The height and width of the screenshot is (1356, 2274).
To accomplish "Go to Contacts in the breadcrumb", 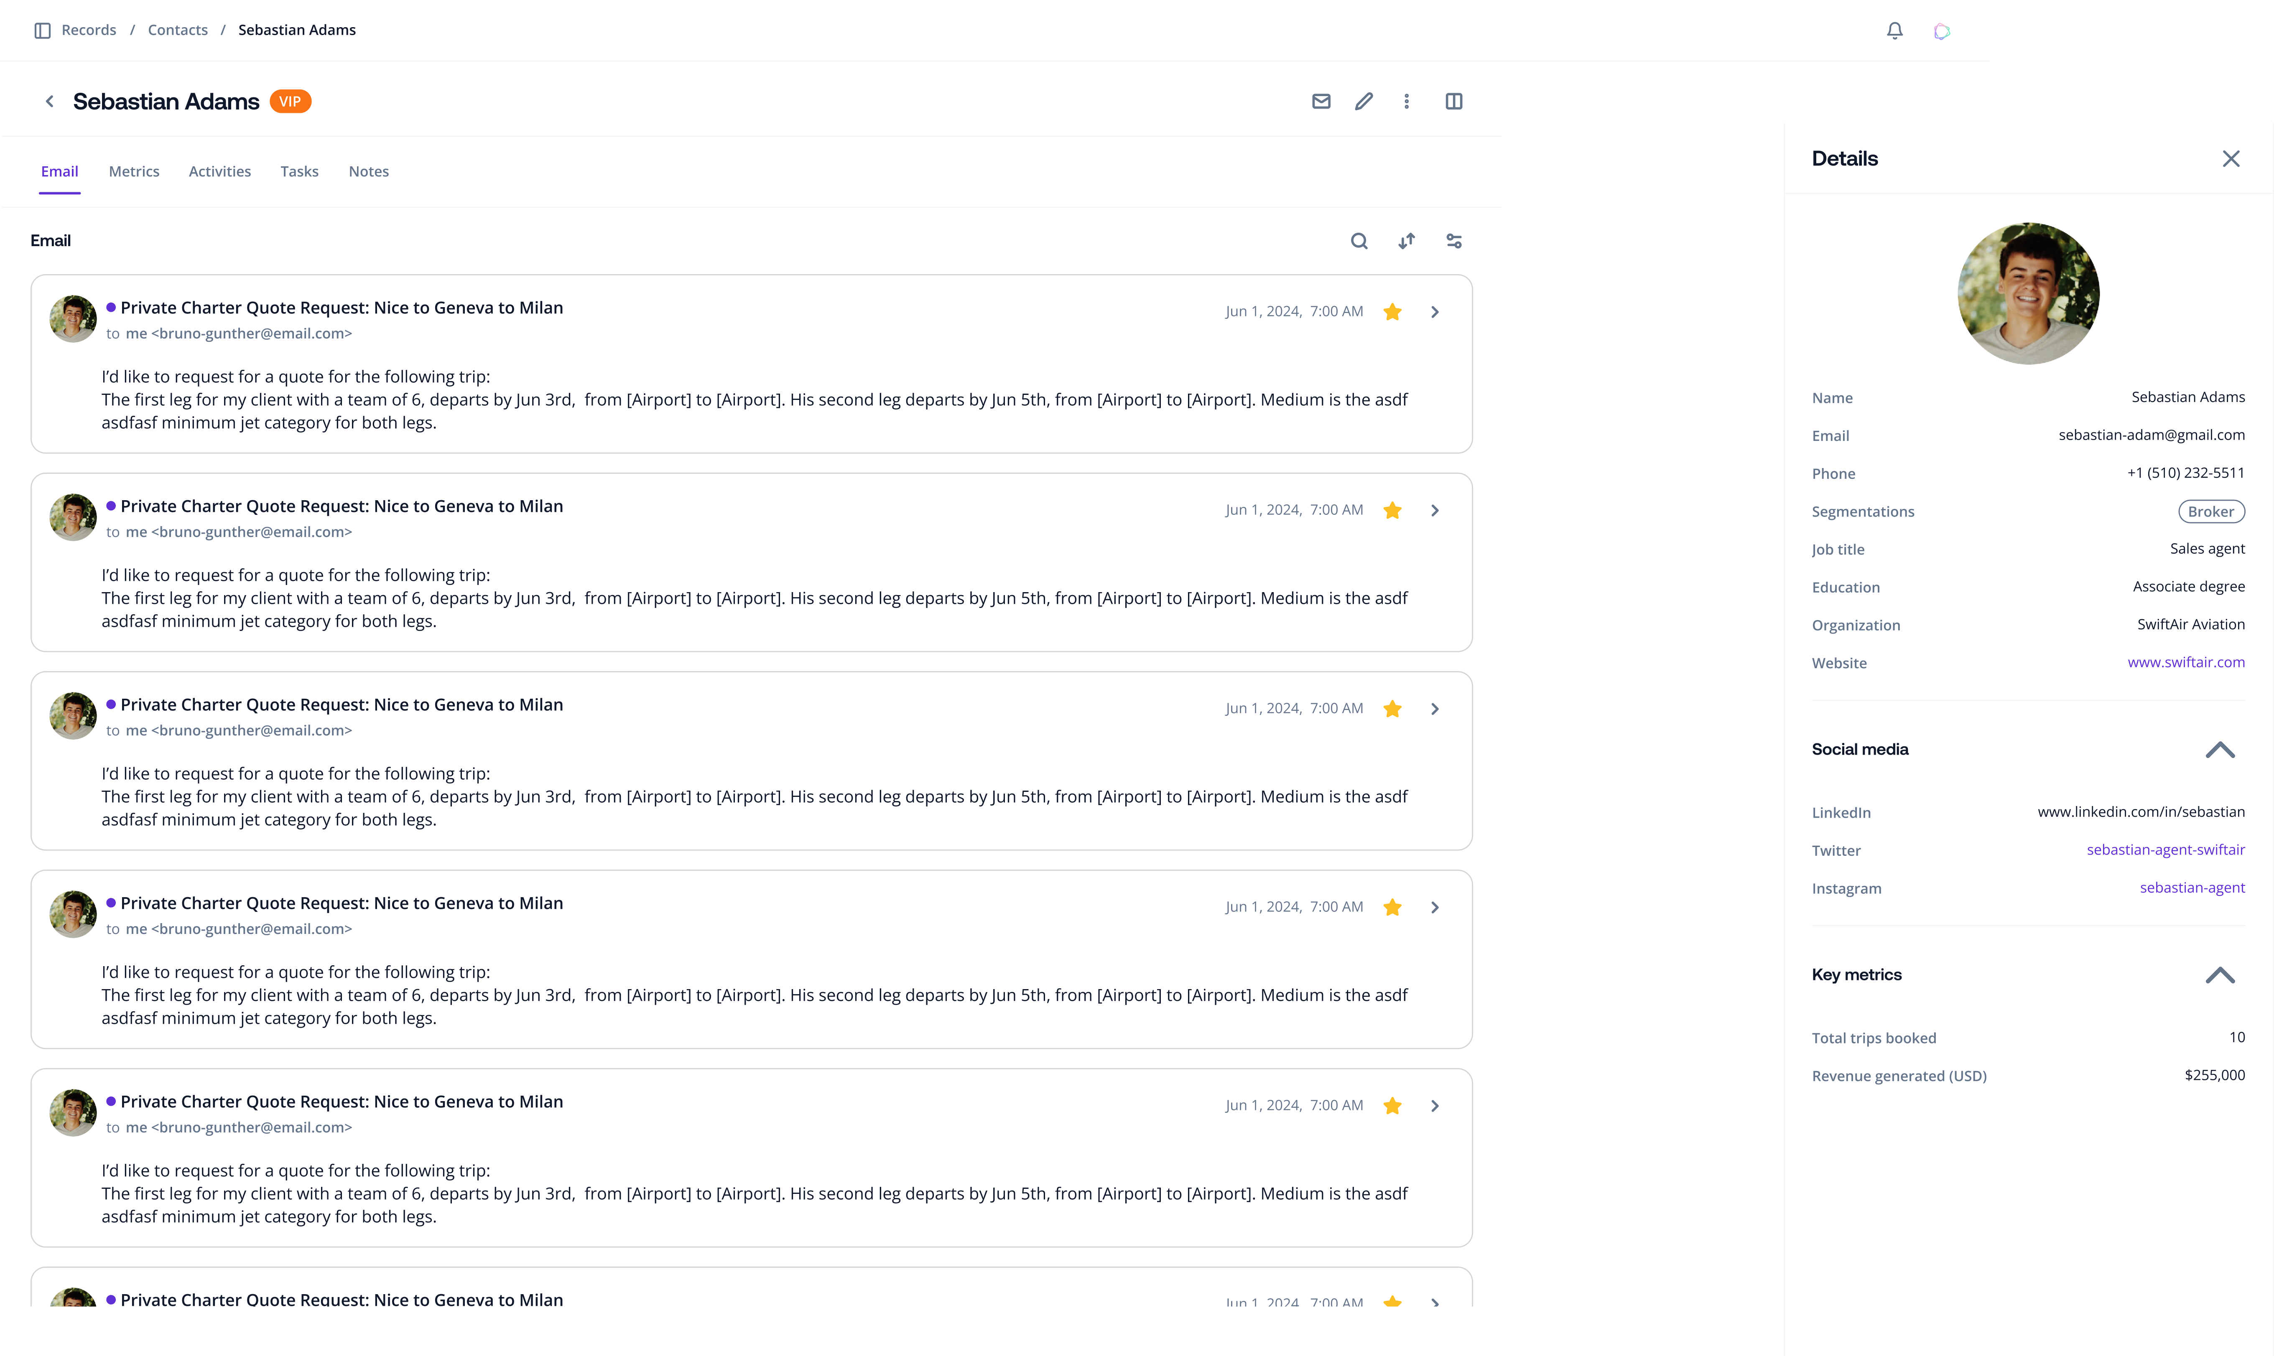I will click(x=178, y=30).
